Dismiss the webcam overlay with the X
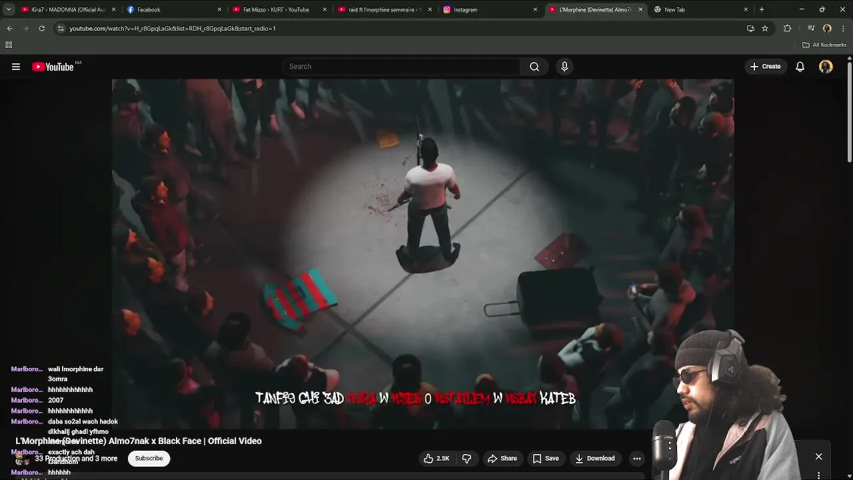Screen dimensions: 853x480 point(818,457)
